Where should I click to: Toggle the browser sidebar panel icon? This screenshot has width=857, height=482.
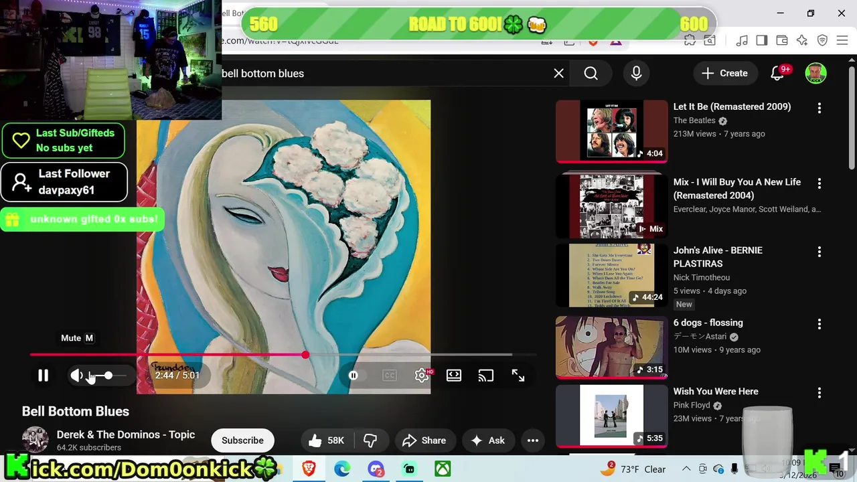coord(762,41)
